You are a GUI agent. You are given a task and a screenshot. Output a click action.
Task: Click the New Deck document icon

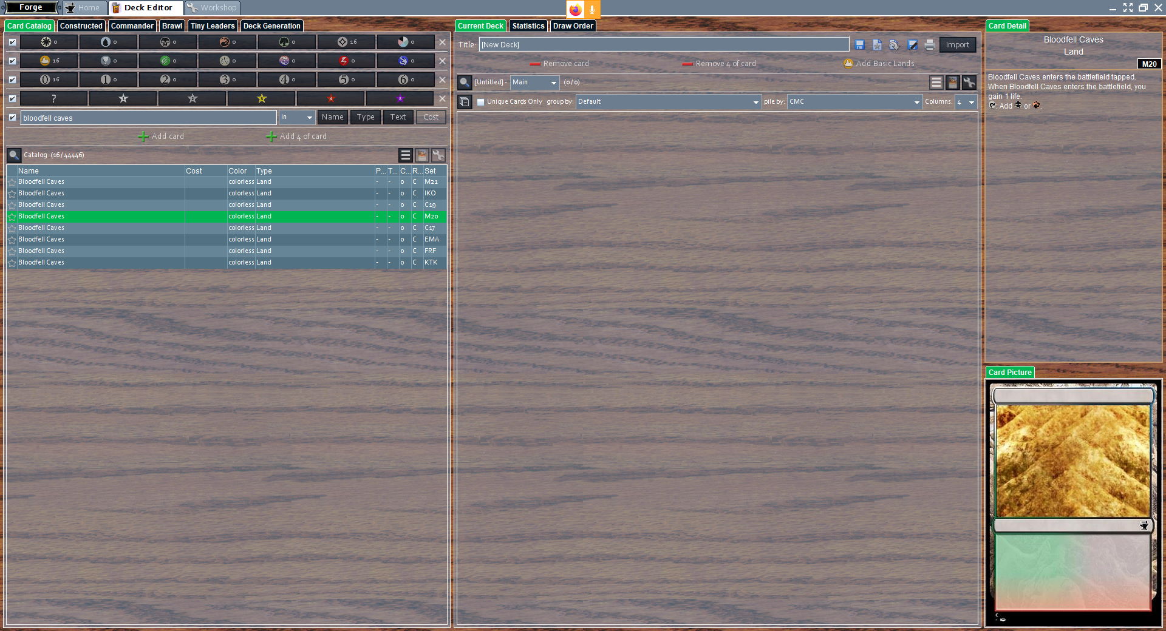click(x=877, y=45)
